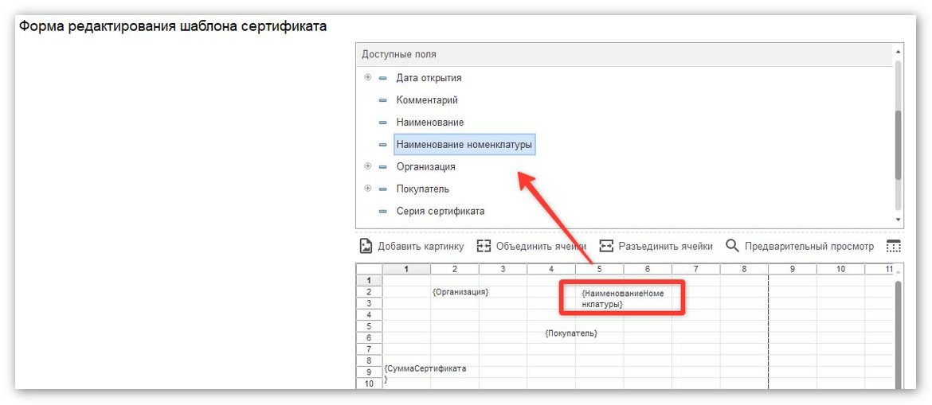Click the magnifier preview icon

pyautogui.click(x=732, y=246)
